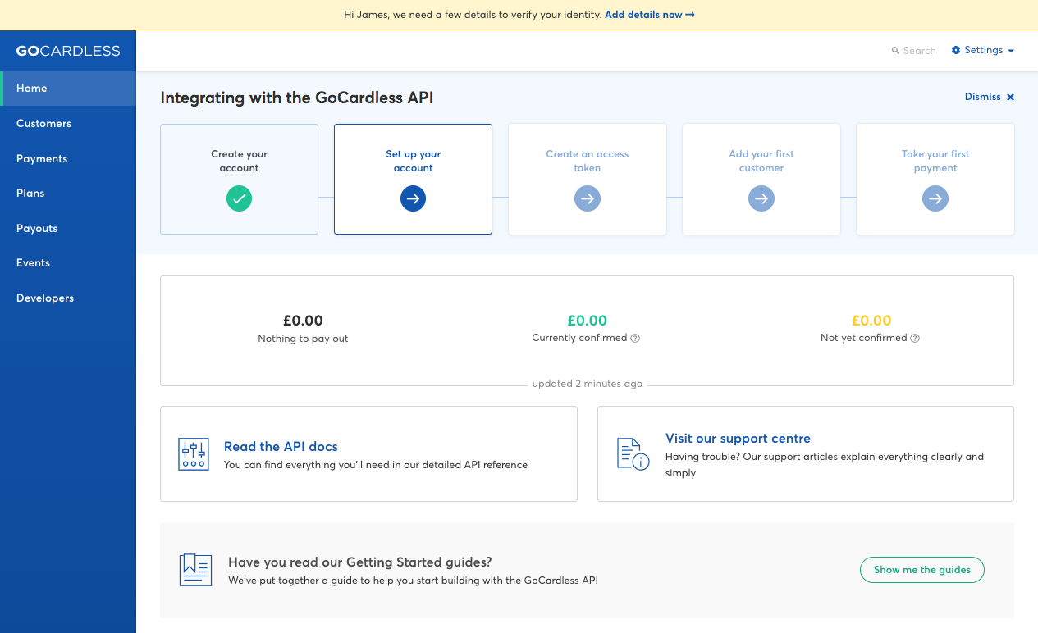Select the Set up your account step
The height and width of the screenshot is (633, 1038).
click(413, 179)
